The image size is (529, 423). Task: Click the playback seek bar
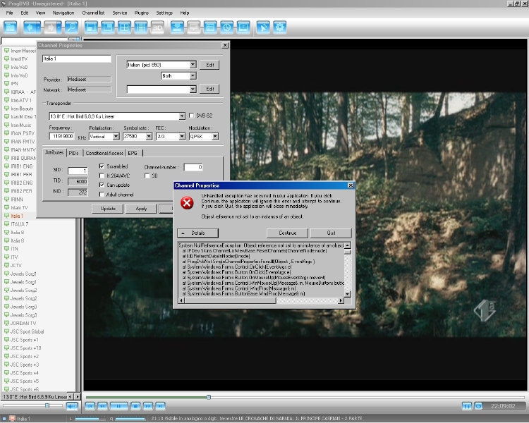[282, 397]
